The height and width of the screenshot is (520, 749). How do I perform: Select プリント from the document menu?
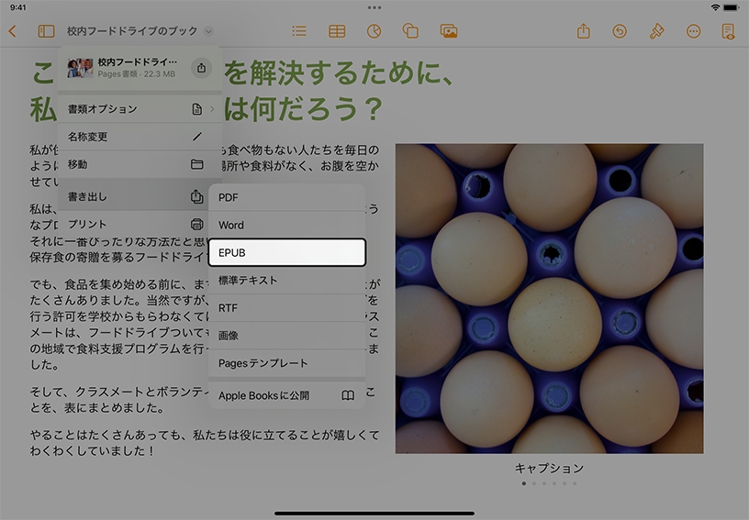[138, 224]
